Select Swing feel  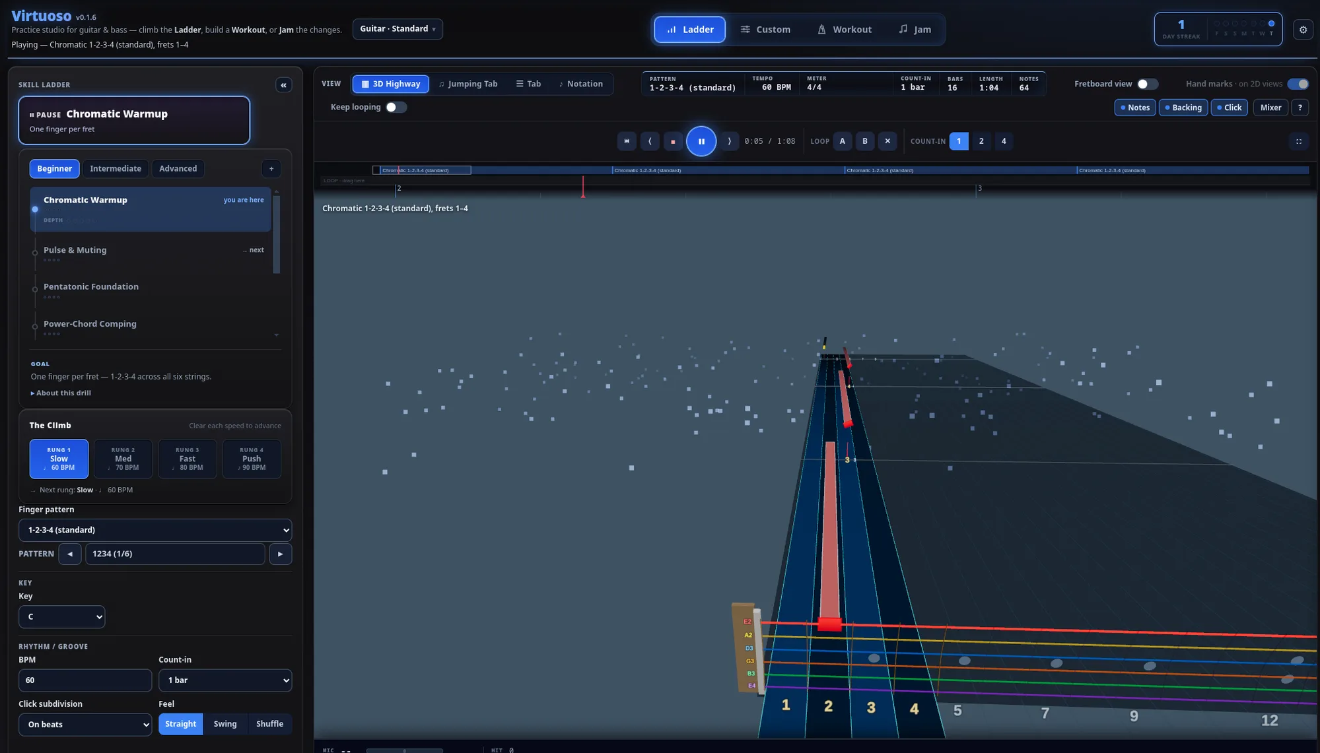[x=225, y=724]
